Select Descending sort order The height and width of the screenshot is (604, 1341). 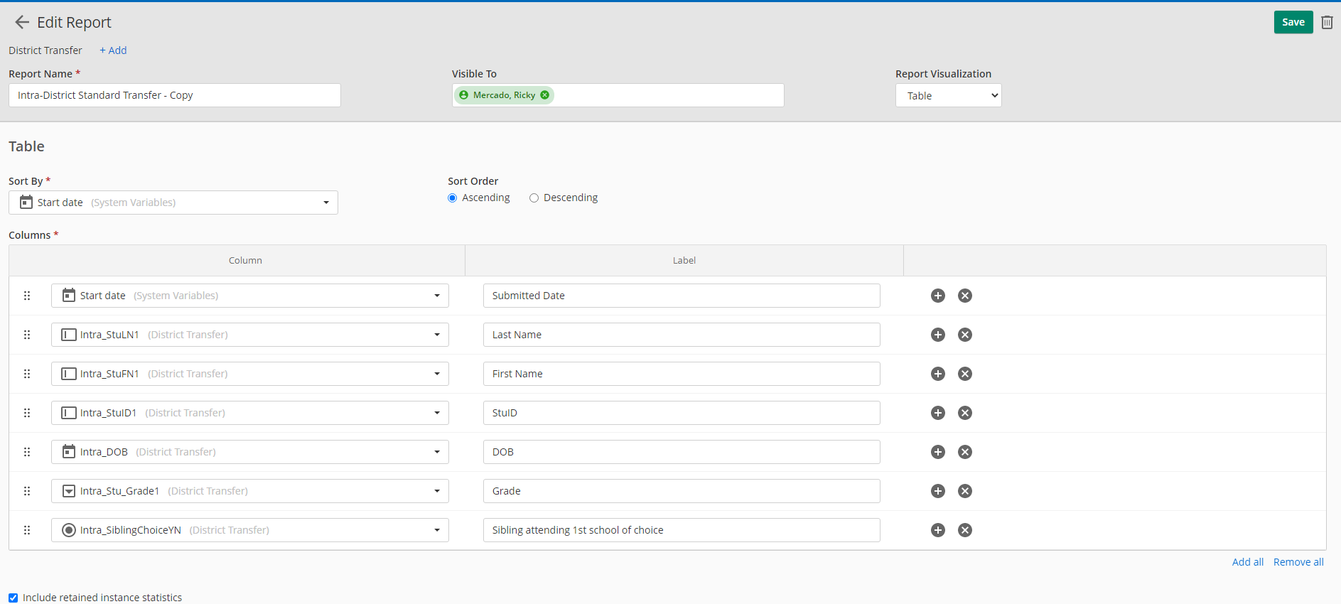[534, 198]
